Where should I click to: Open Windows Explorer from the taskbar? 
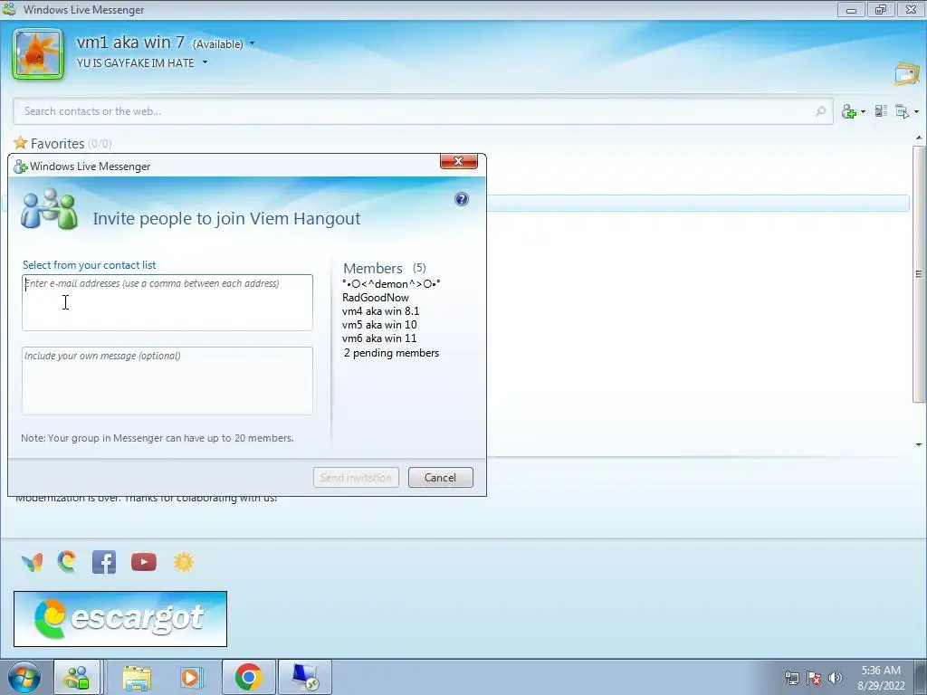(137, 677)
